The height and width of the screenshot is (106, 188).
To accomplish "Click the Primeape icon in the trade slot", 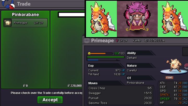I will pyautogui.click(x=8, y=23).
